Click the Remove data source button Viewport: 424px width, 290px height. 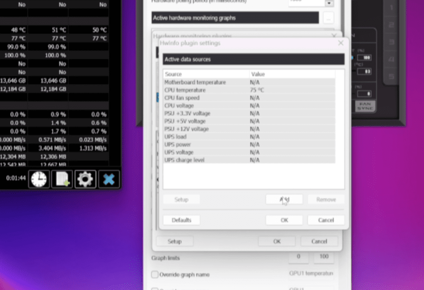pyautogui.click(x=326, y=199)
